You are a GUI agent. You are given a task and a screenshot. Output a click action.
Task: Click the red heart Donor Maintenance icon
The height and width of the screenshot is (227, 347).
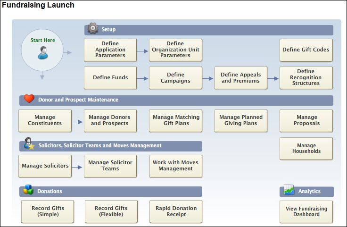pyautogui.click(x=29, y=99)
